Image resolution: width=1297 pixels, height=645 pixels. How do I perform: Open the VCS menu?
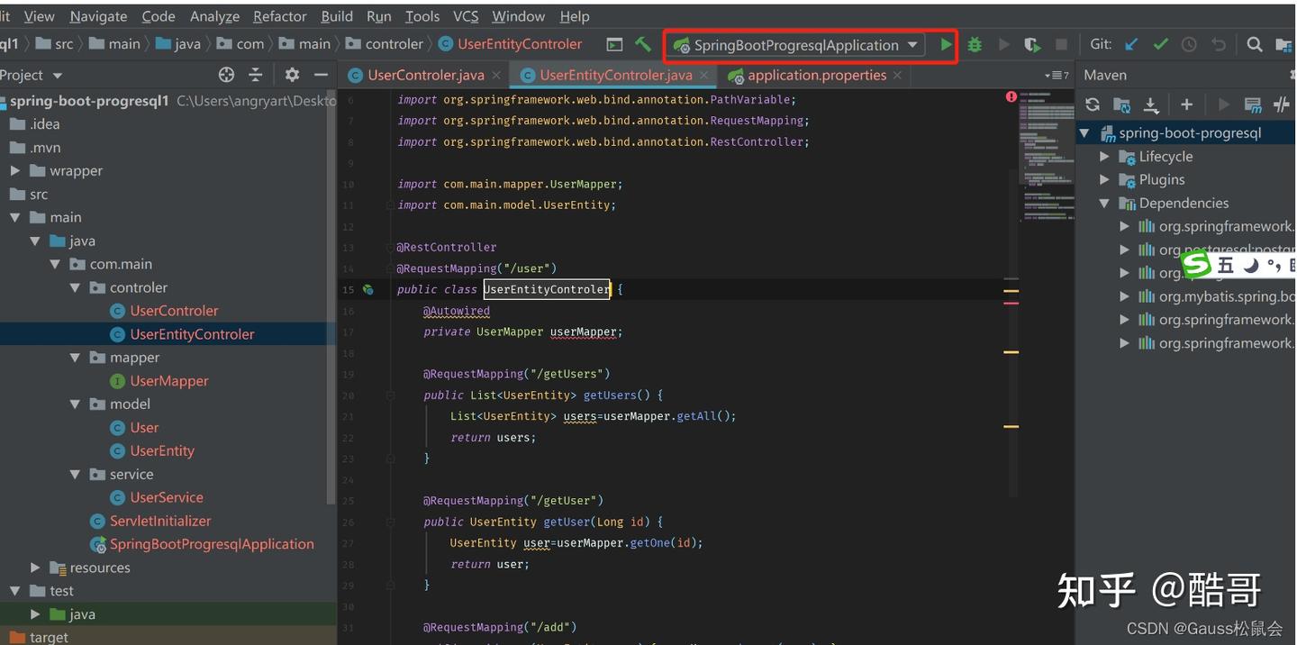466,16
